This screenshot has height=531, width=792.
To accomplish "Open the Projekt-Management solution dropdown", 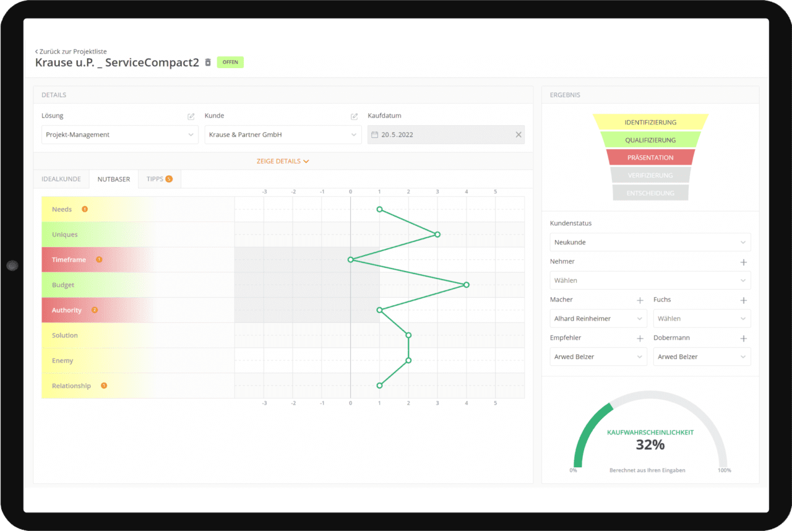I will tap(119, 134).
